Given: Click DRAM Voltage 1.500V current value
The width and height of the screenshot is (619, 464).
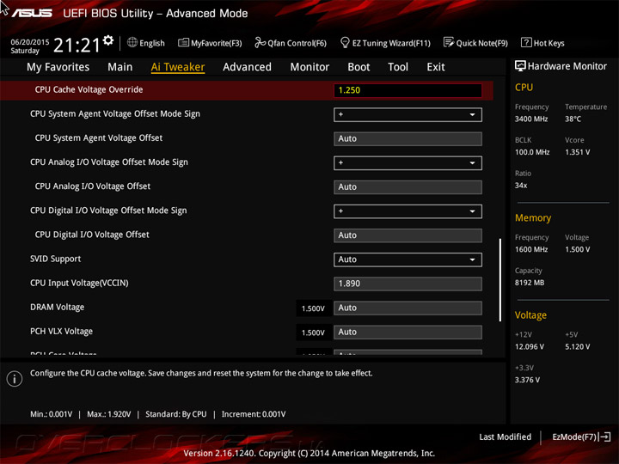Looking at the screenshot, I should [x=313, y=308].
